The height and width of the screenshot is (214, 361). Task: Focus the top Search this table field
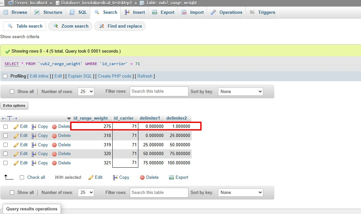(x=159, y=91)
